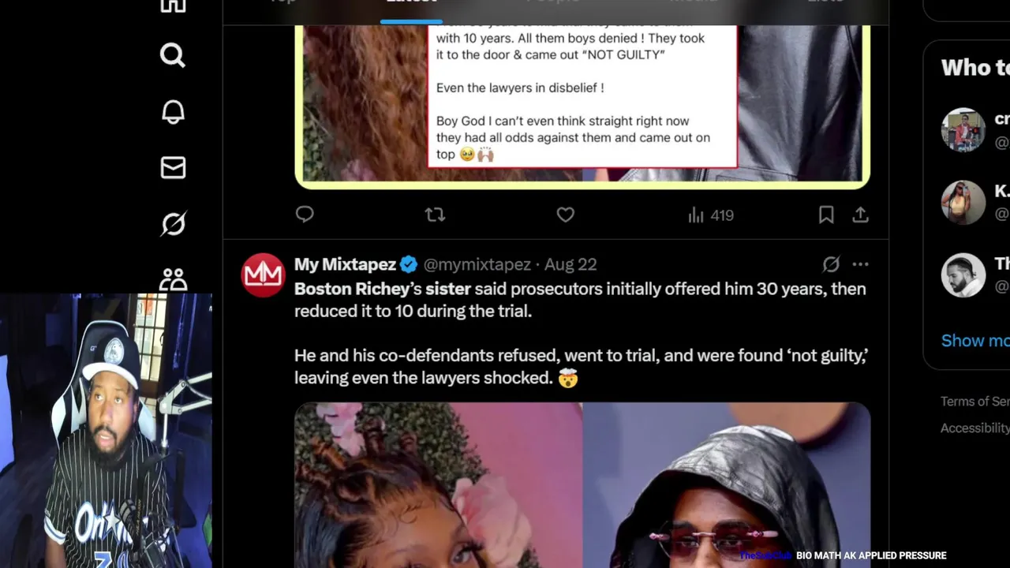
Task: Open Notifications bell in sidebar
Action: [x=173, y=112]
